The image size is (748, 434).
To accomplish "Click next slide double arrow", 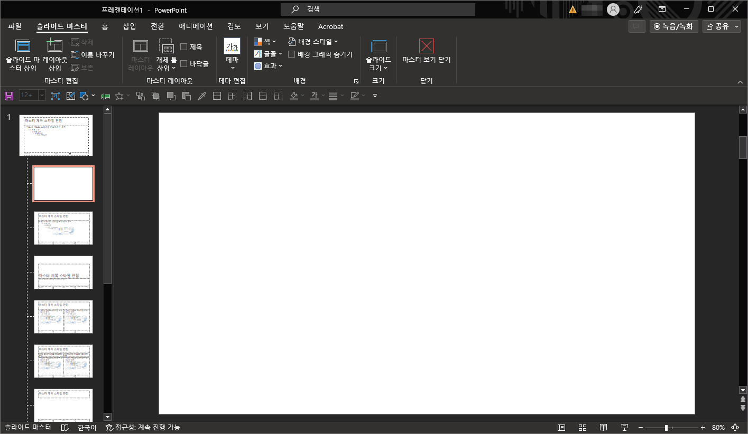I will coord(743,408).
